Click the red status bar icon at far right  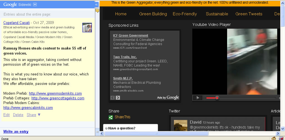[x=281, y=138]
